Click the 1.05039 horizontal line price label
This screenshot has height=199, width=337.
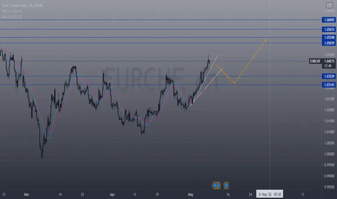point(329,43)
